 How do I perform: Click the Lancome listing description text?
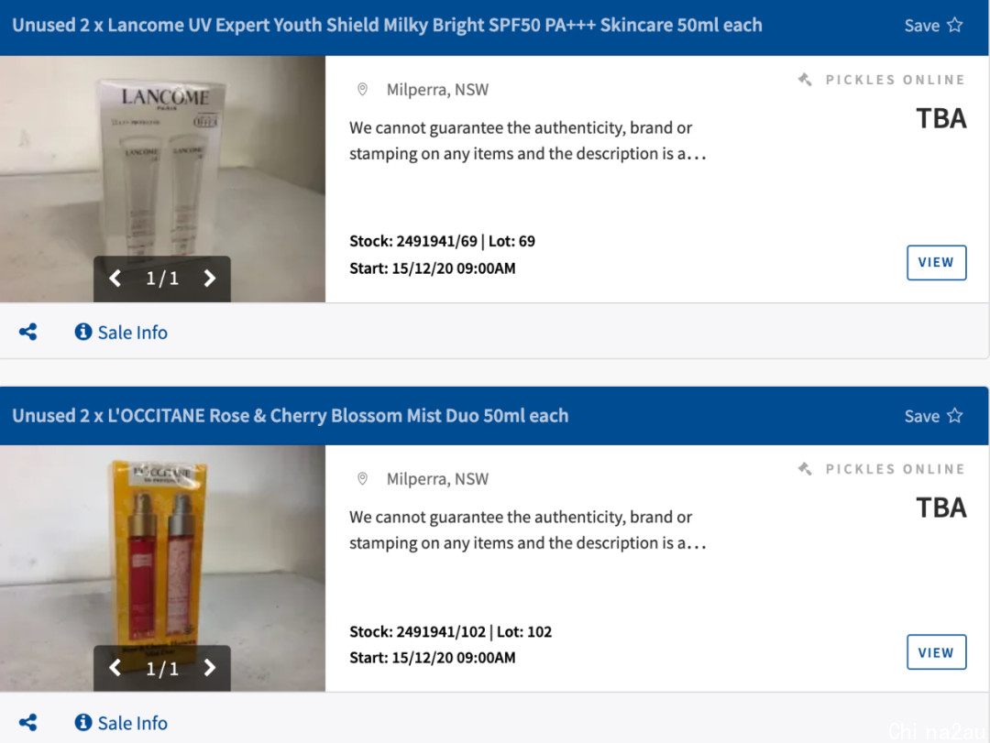tap(528, 141)
